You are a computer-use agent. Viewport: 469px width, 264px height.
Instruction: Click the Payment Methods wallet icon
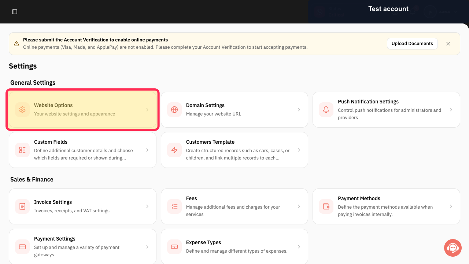[x=326, y=206]
